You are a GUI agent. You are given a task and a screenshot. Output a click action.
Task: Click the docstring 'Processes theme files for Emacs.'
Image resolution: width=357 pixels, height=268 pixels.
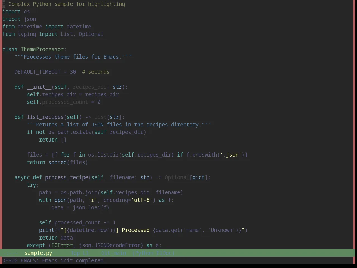pyautogui.click(x=73, y=57)
